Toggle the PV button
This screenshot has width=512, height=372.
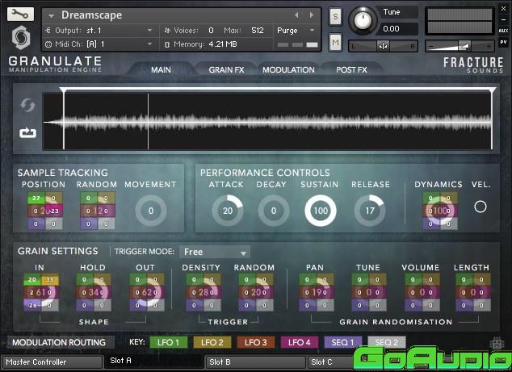pyautogui.click(x=503, y=42)
